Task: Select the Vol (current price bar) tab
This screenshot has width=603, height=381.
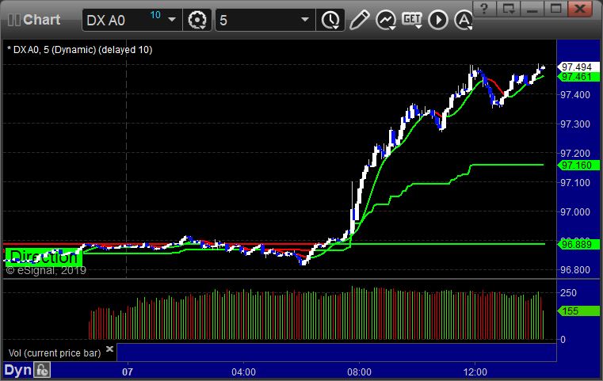Action: coord(54,352)
